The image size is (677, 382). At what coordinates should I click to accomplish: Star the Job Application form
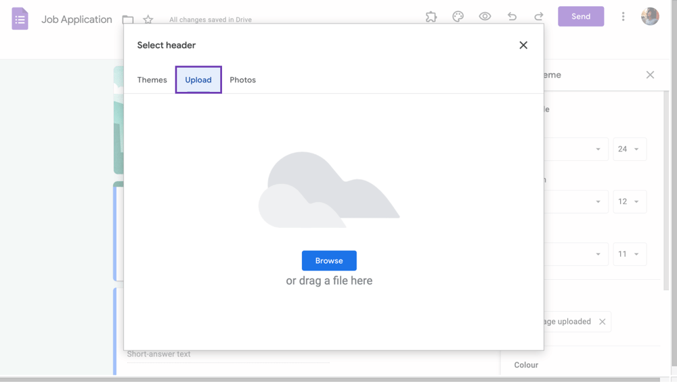click(148, 20)
